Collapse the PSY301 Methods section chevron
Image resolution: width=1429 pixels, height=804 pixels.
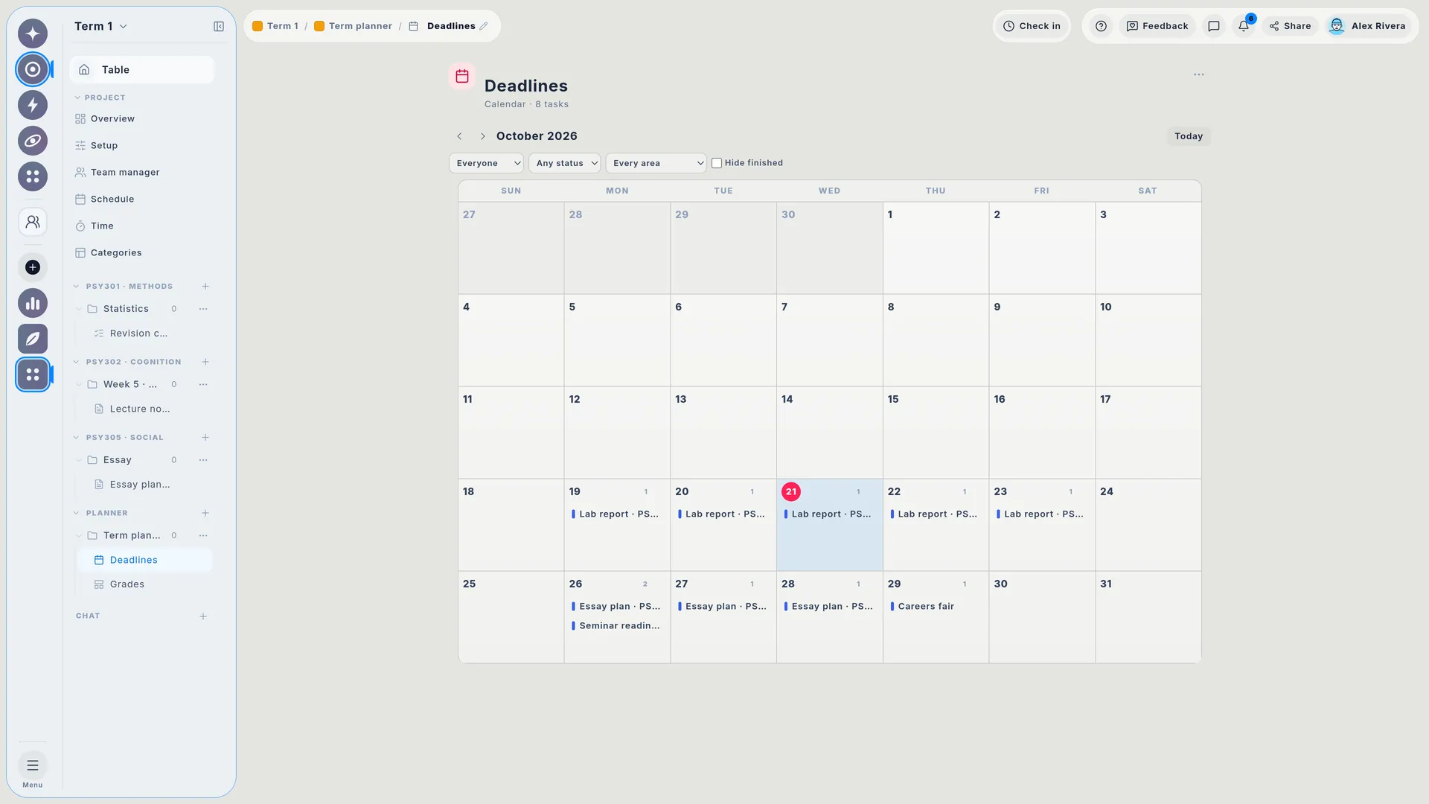76,287
